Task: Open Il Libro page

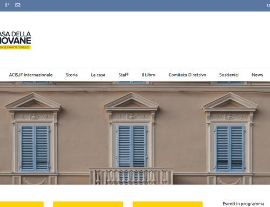Action: 148,75
